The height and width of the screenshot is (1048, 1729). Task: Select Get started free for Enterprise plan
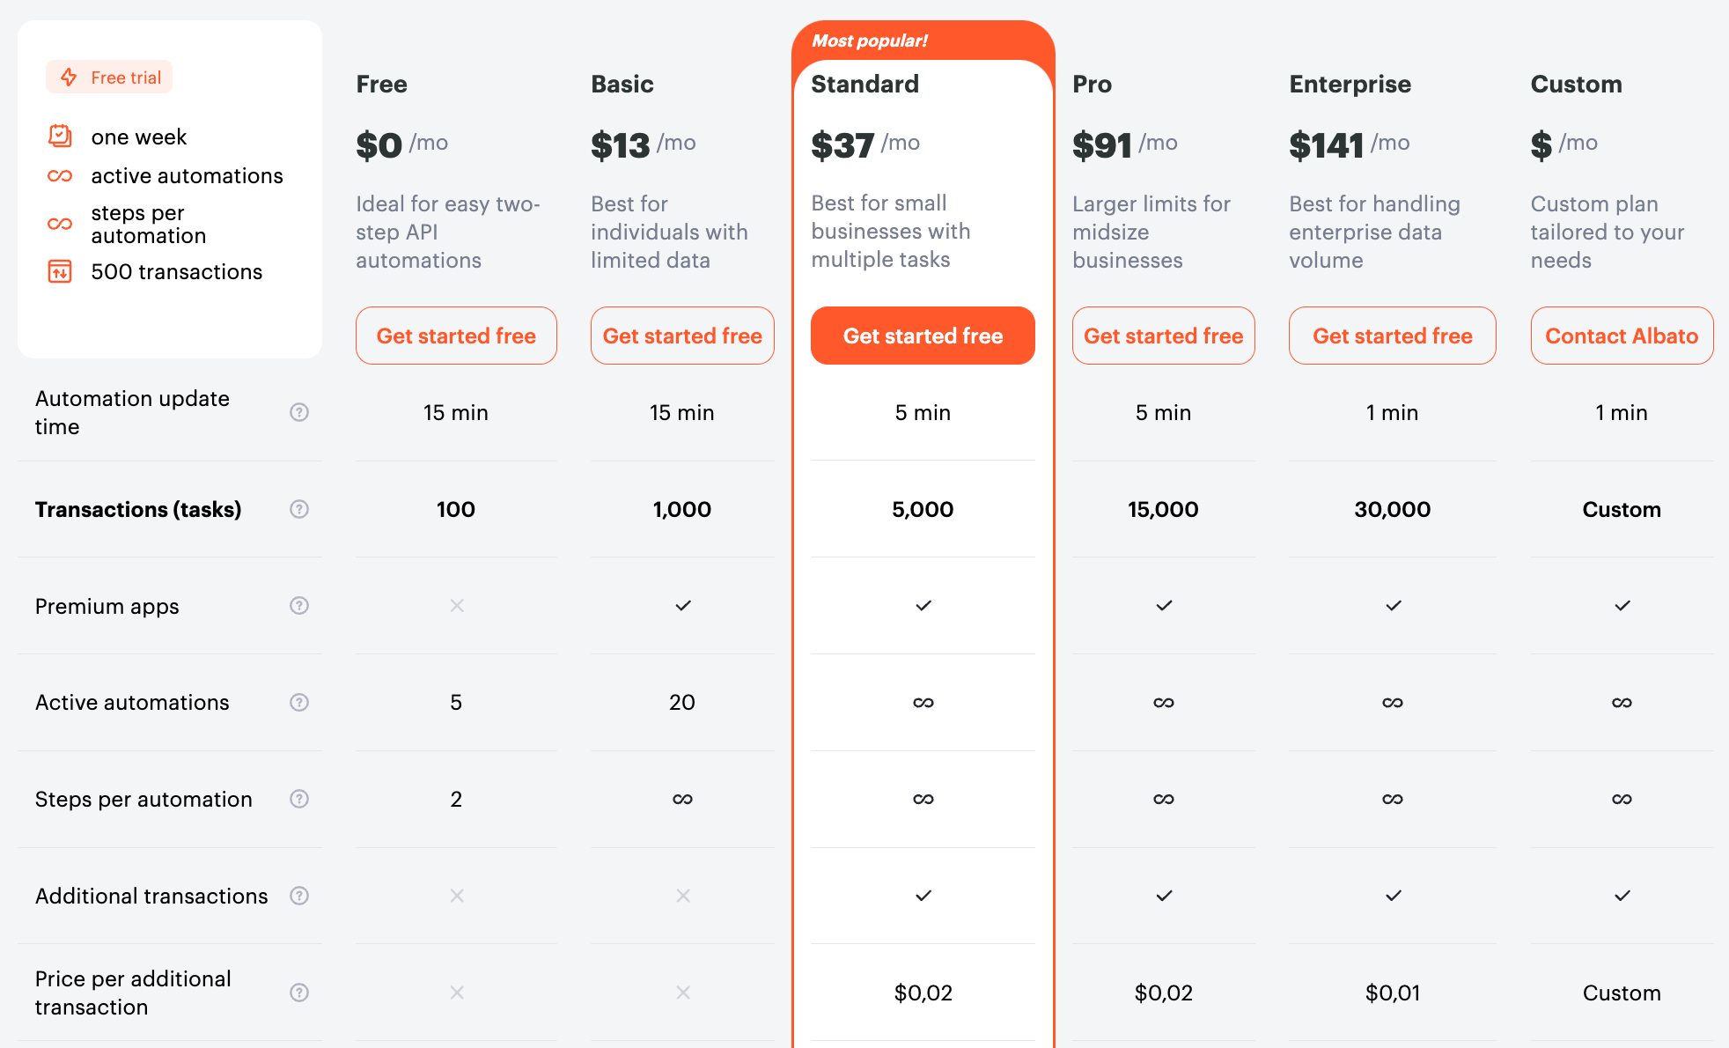[1392, 336]
